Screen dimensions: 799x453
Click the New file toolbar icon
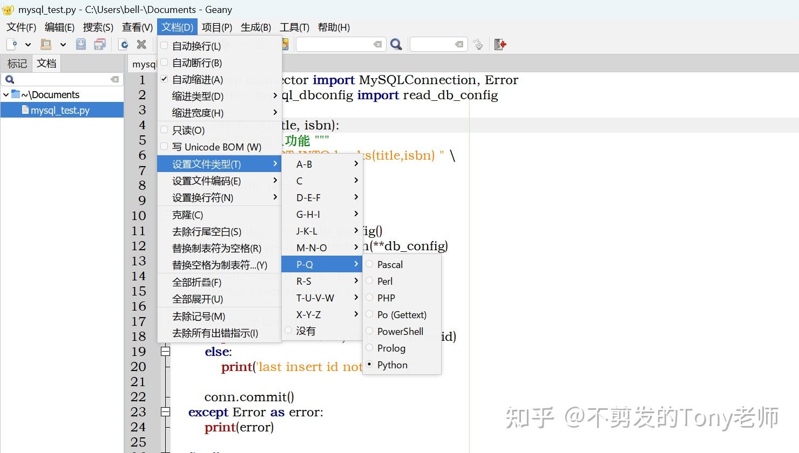tap(12, 44)
